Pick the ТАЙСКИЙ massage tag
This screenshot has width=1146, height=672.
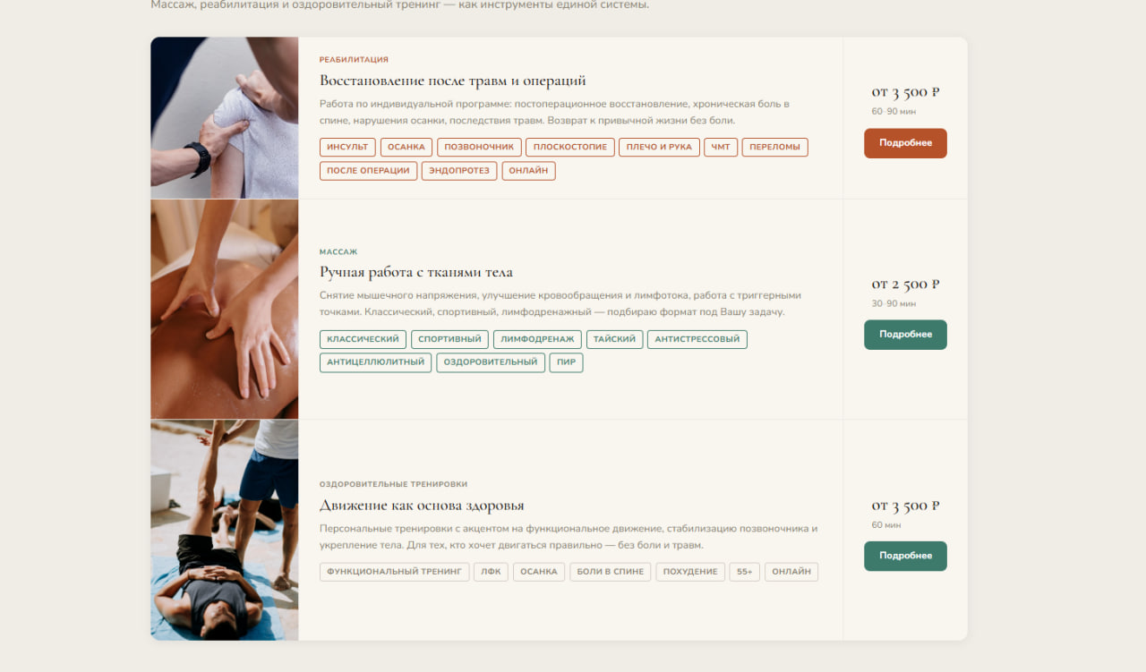[615, 339]
